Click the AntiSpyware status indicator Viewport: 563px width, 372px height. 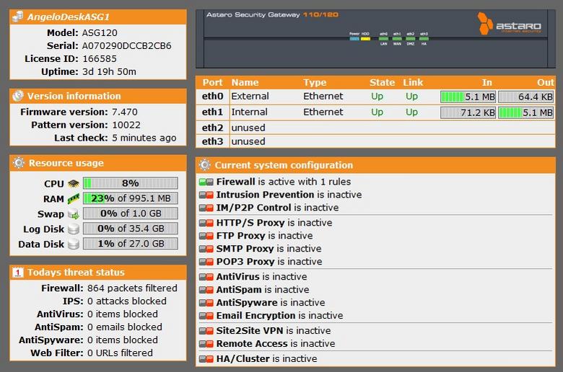(206, 302)
